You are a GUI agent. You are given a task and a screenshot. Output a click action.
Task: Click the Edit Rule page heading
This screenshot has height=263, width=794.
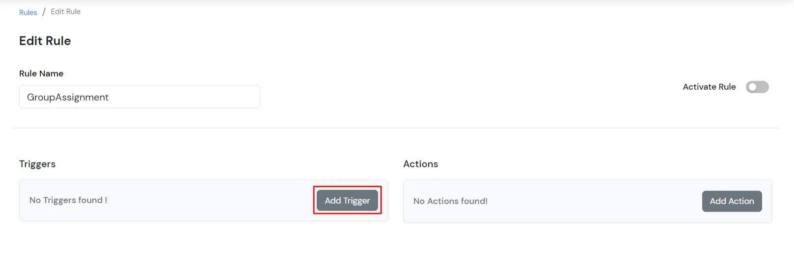click(45, 41)
